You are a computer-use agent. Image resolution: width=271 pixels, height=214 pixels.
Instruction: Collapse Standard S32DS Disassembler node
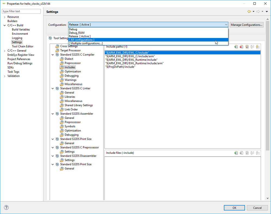pyautogui.click(x=53, y=156)
